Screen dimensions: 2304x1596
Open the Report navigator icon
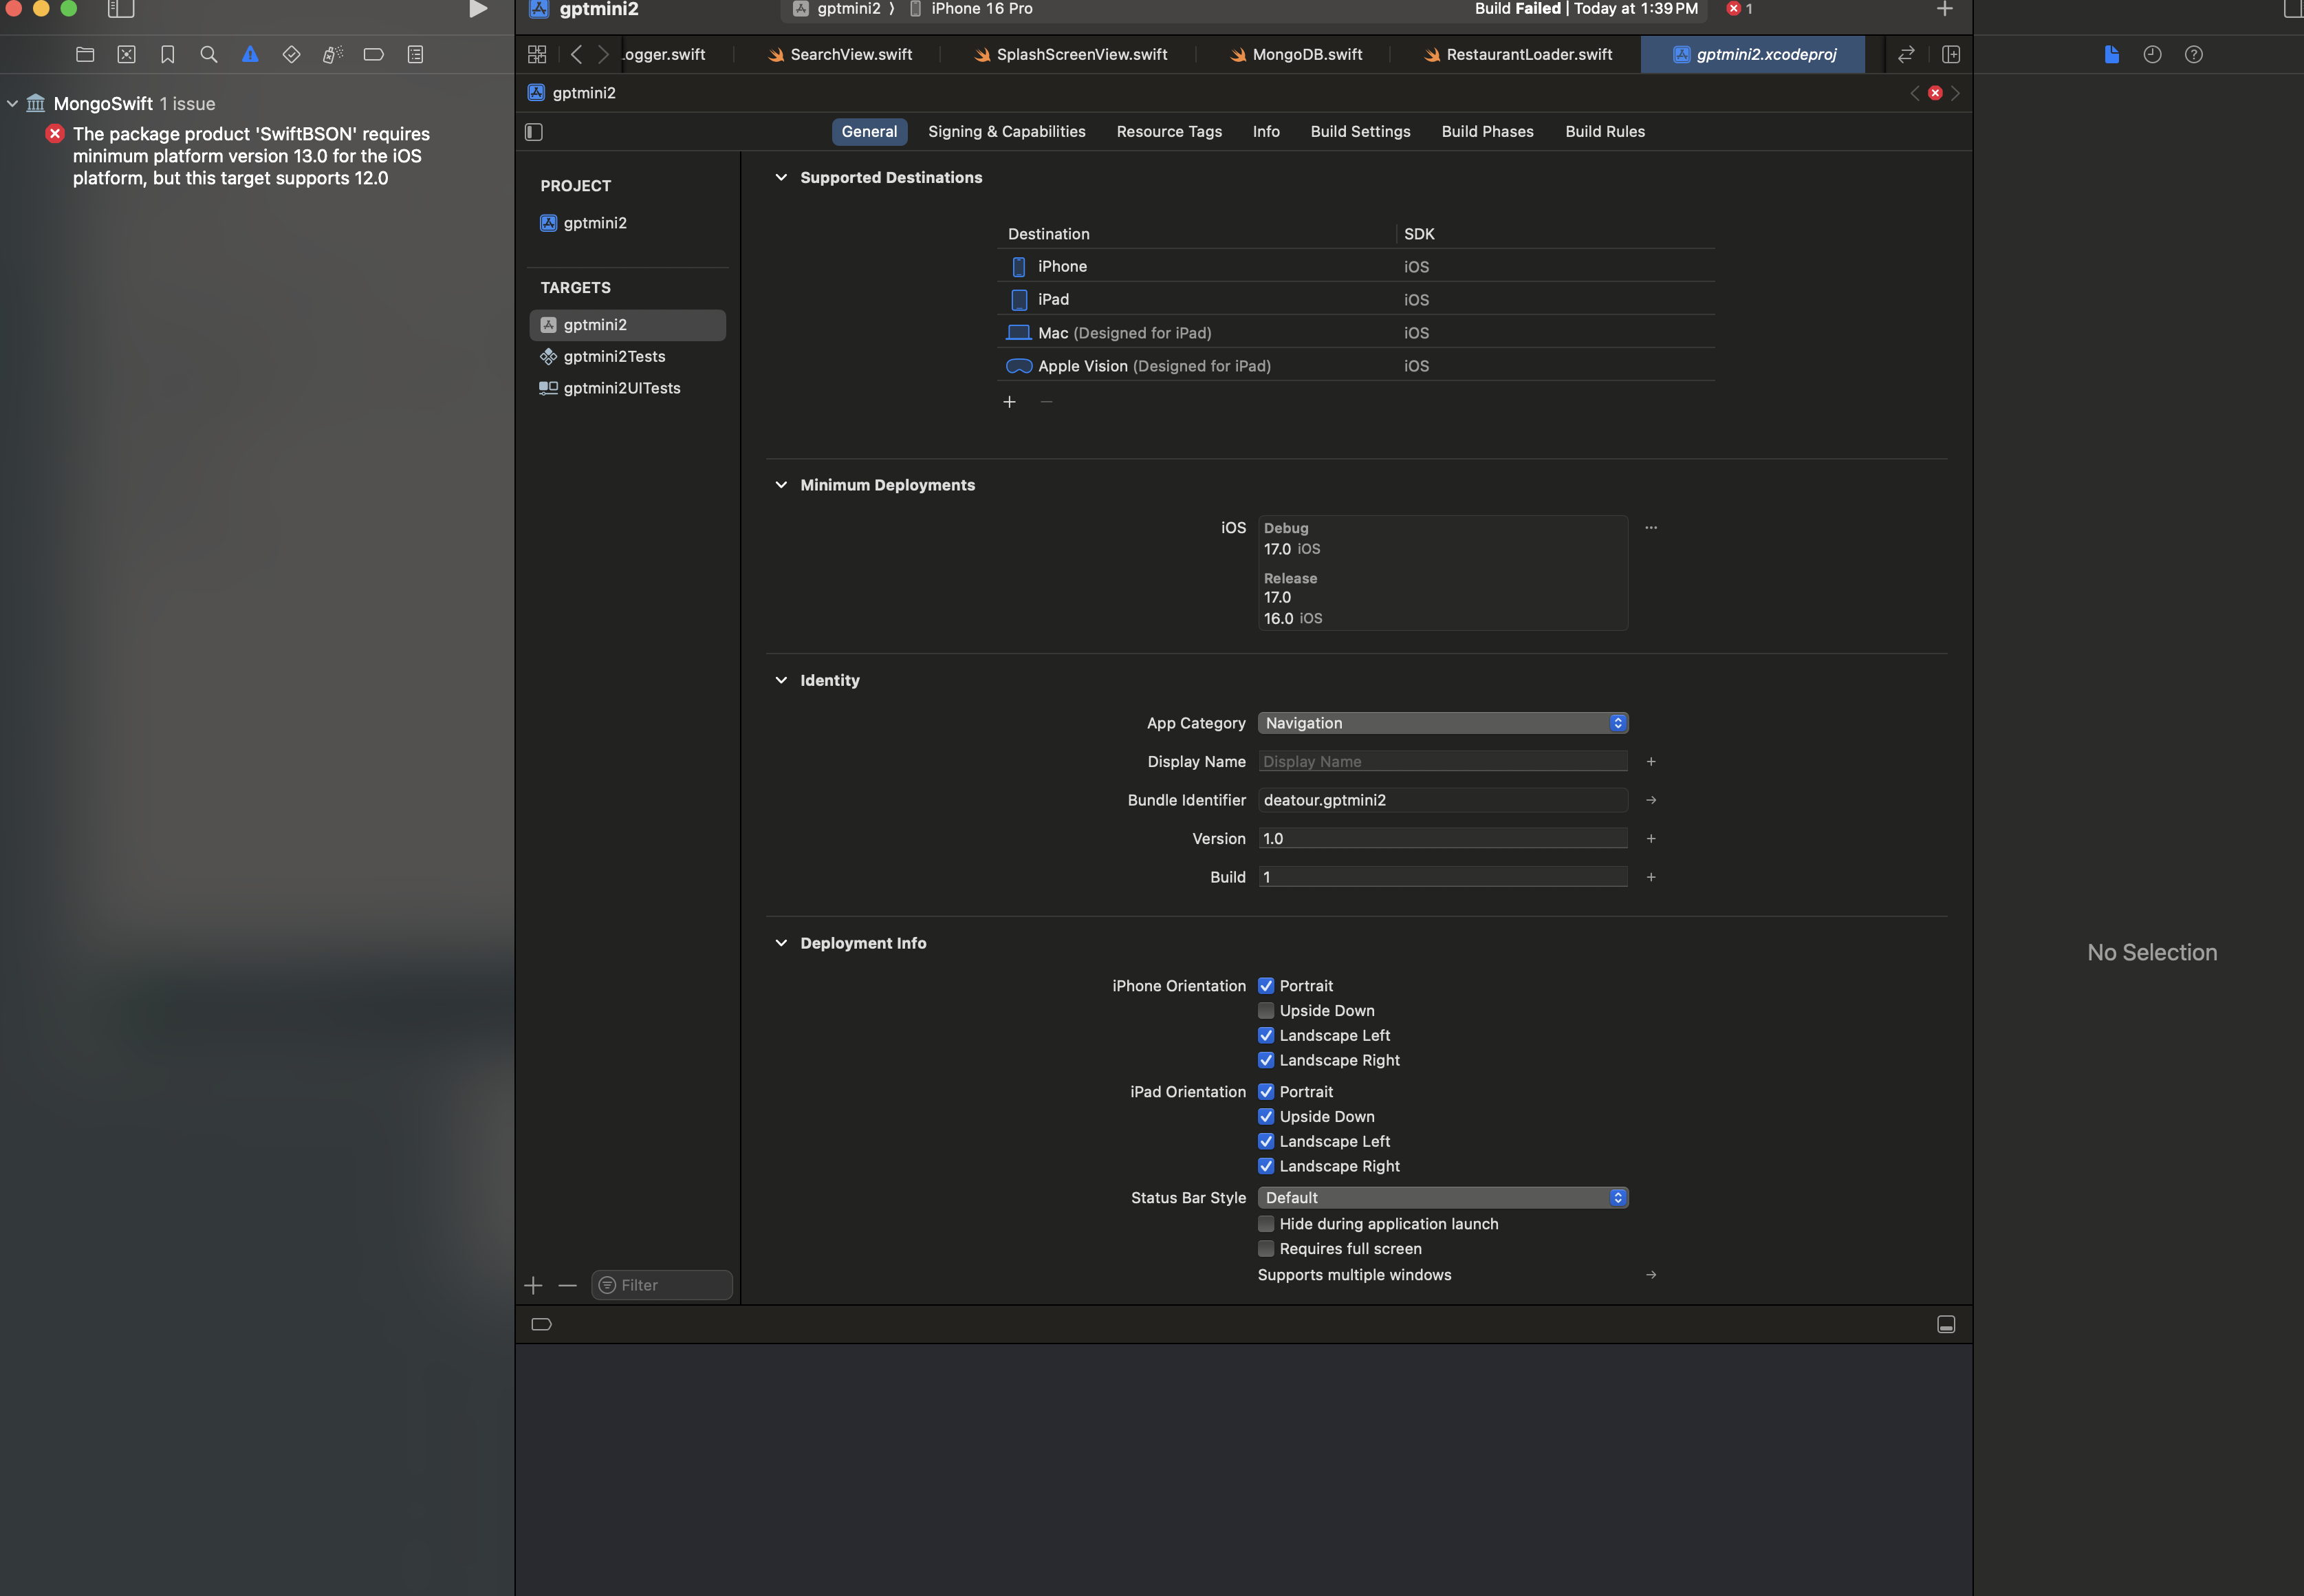coord(416,54)
